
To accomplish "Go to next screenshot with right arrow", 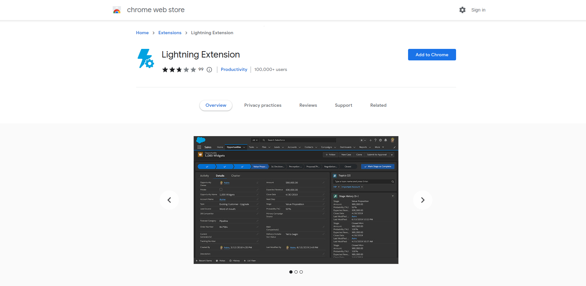I will [x=423, y=200].
